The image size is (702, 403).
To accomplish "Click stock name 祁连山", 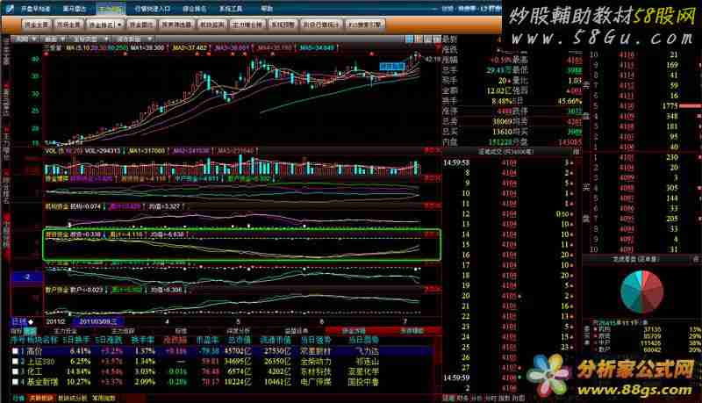I will tap(366, 362).
